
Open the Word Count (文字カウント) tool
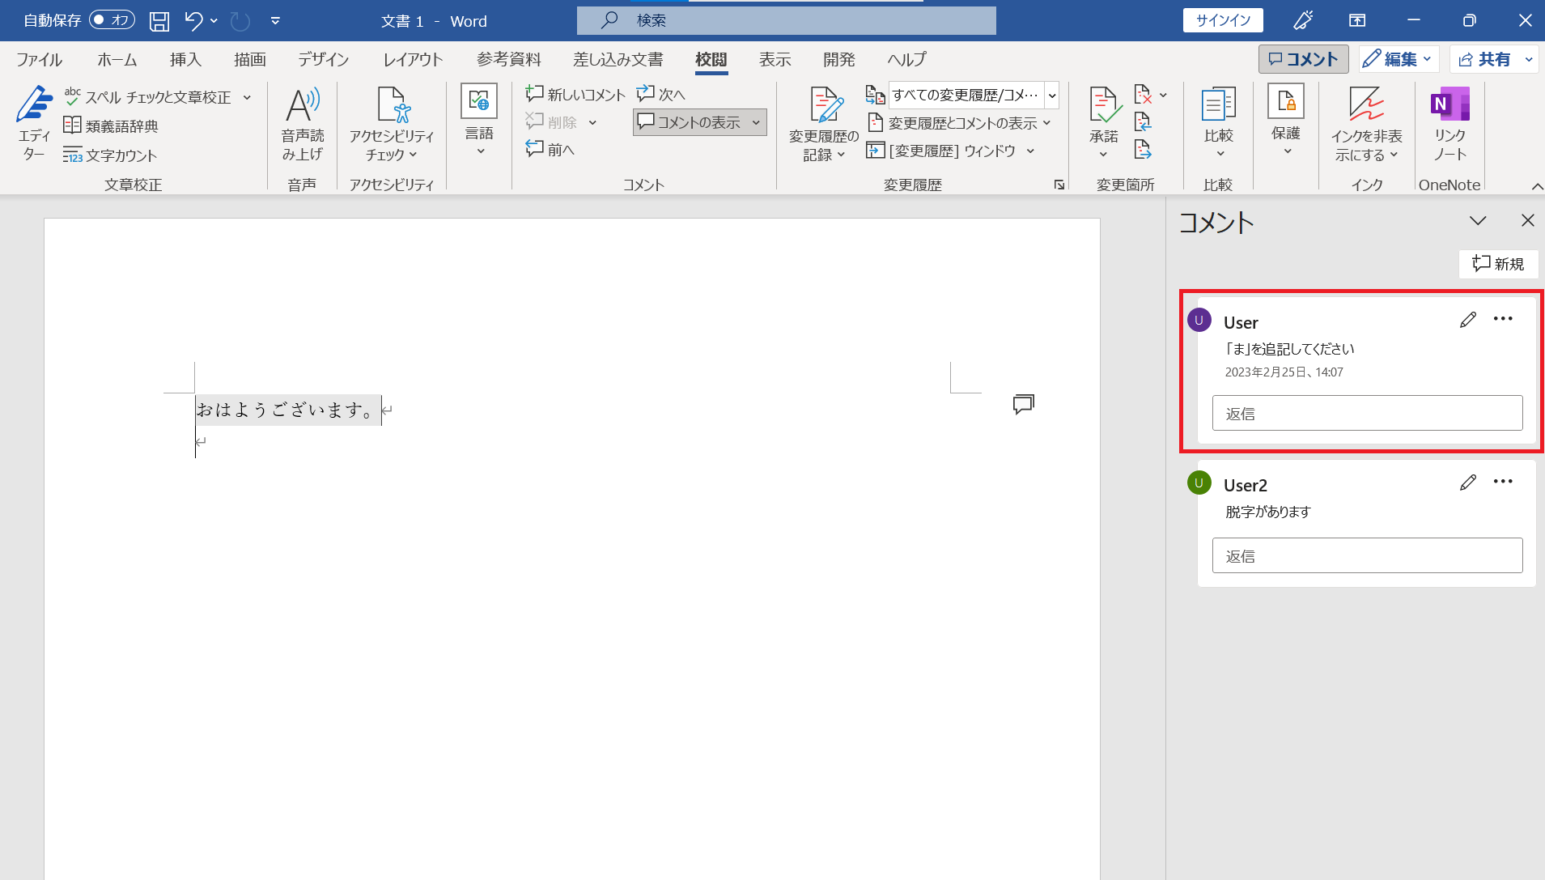(x=111, y=155)
